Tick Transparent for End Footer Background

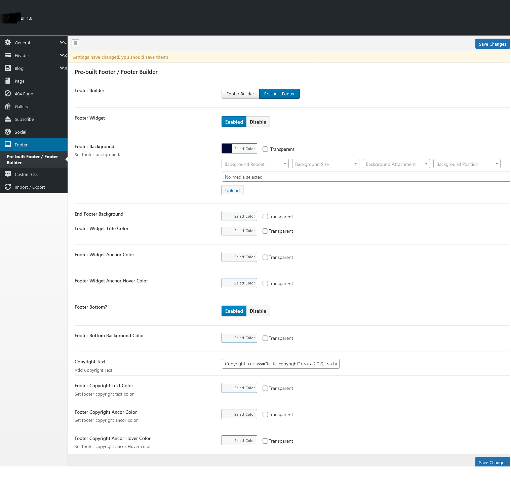pyautogui.click(x=265, y=217)
